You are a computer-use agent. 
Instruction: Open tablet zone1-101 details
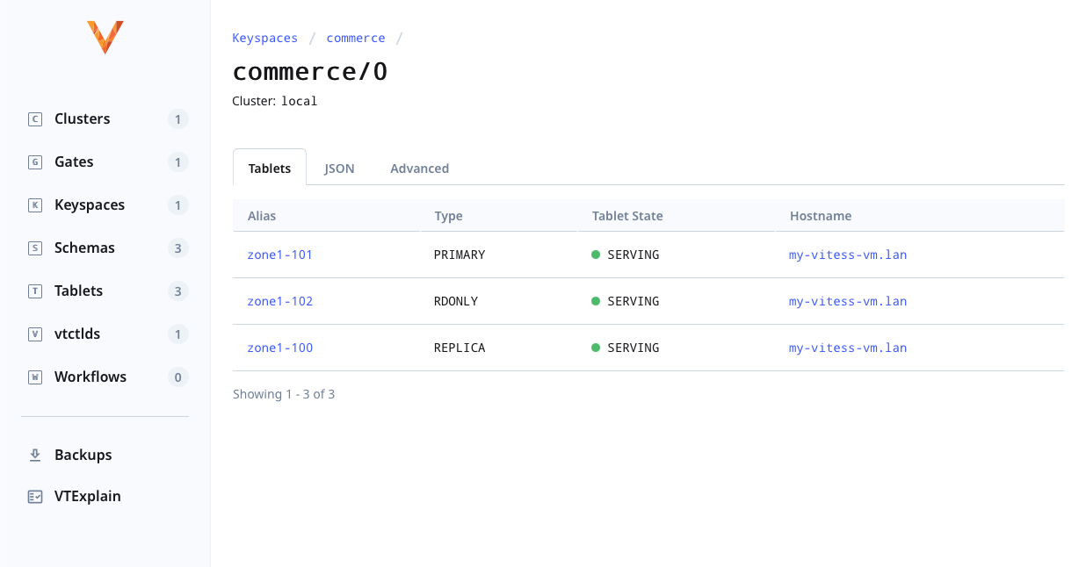point(279,255)
